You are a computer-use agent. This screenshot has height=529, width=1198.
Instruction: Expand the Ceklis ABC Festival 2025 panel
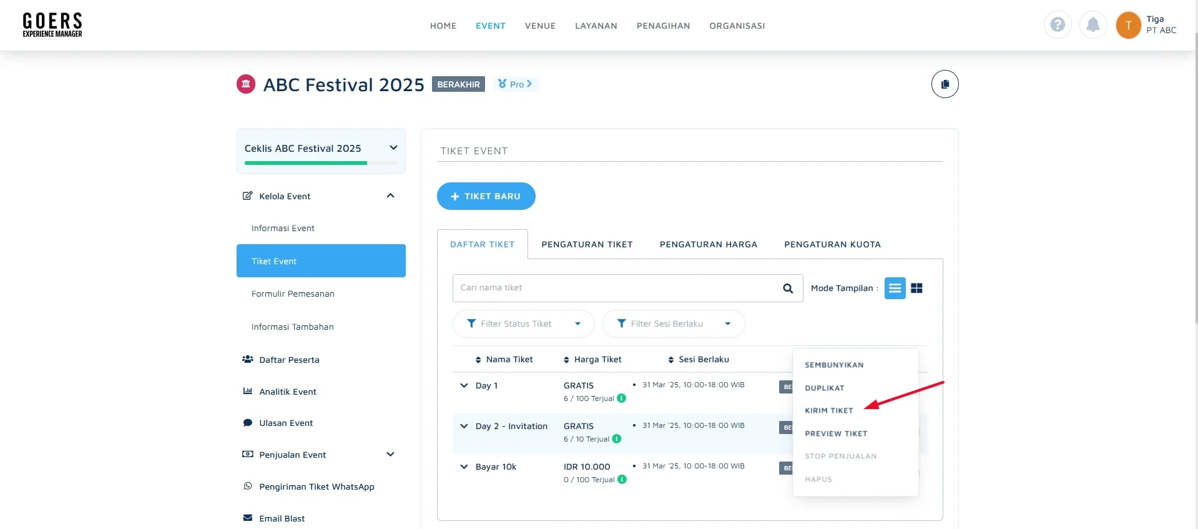[393, 148]
